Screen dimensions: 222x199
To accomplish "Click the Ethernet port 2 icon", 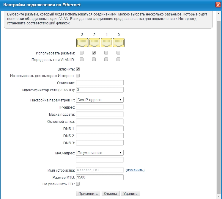I will pyautogui.click(x=94, y=43).
